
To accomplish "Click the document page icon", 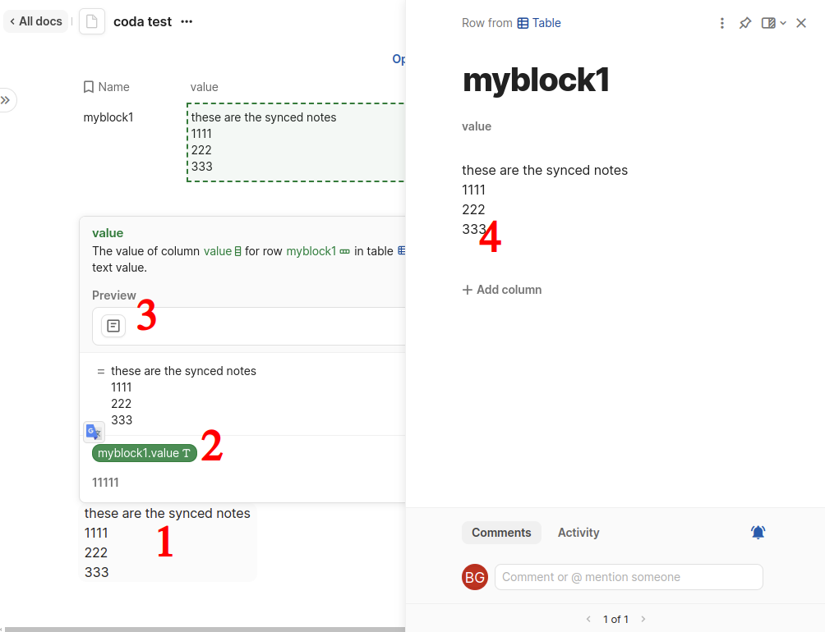I will pos(91,21).
